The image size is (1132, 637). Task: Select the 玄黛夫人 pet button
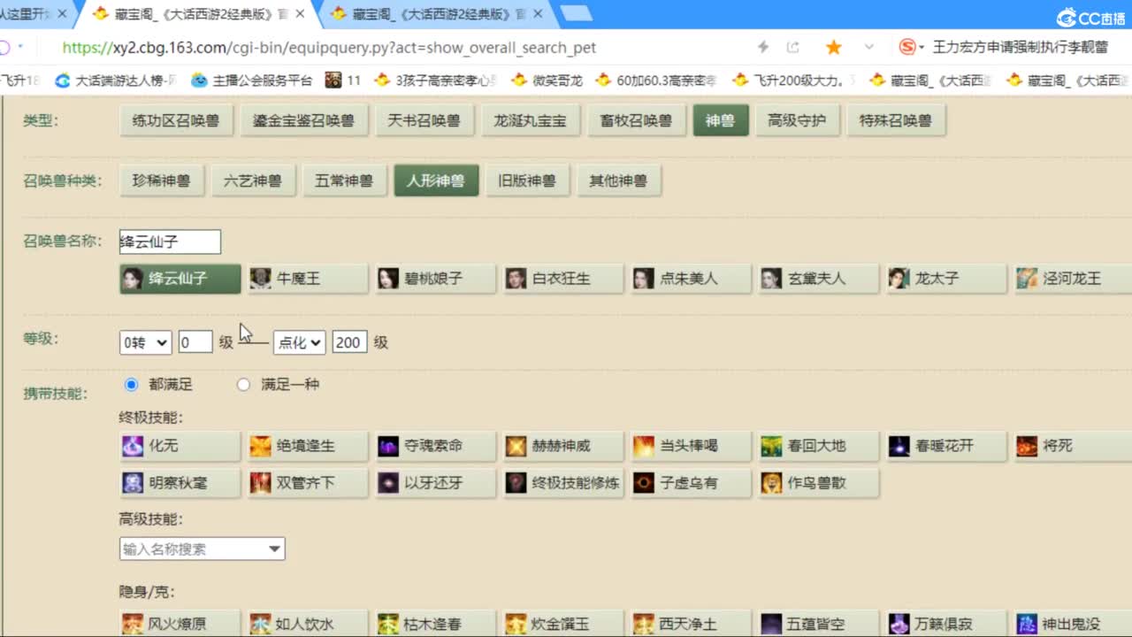coord(818,279)
